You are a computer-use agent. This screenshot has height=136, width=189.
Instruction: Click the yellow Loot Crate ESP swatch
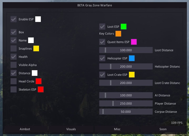pyautogui.click(x=132, y=75)
